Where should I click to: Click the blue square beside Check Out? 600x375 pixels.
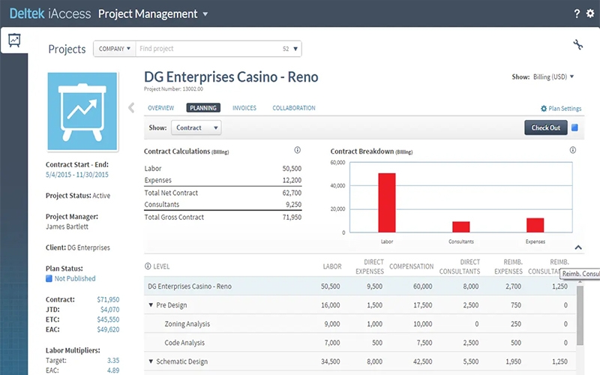pos(574,127)
